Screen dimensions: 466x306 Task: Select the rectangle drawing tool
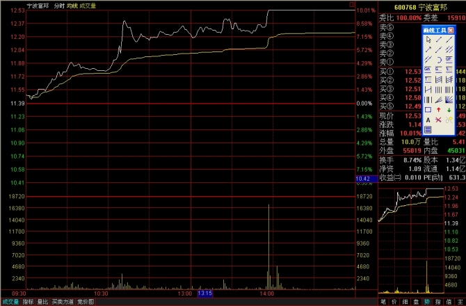coord(428,109)
